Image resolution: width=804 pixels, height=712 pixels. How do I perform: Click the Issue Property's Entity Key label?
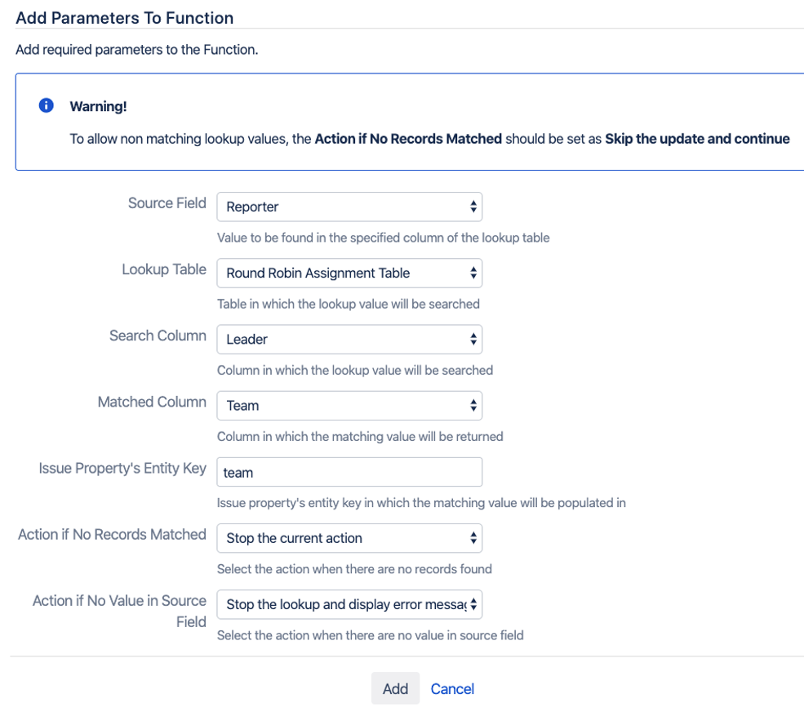click(x=122, y=469)
